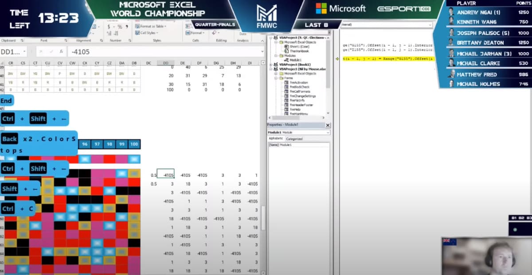The height and width of the screenshot is (275, 532).
Task: Select the frmHelp form
Action: pos(293,109)
